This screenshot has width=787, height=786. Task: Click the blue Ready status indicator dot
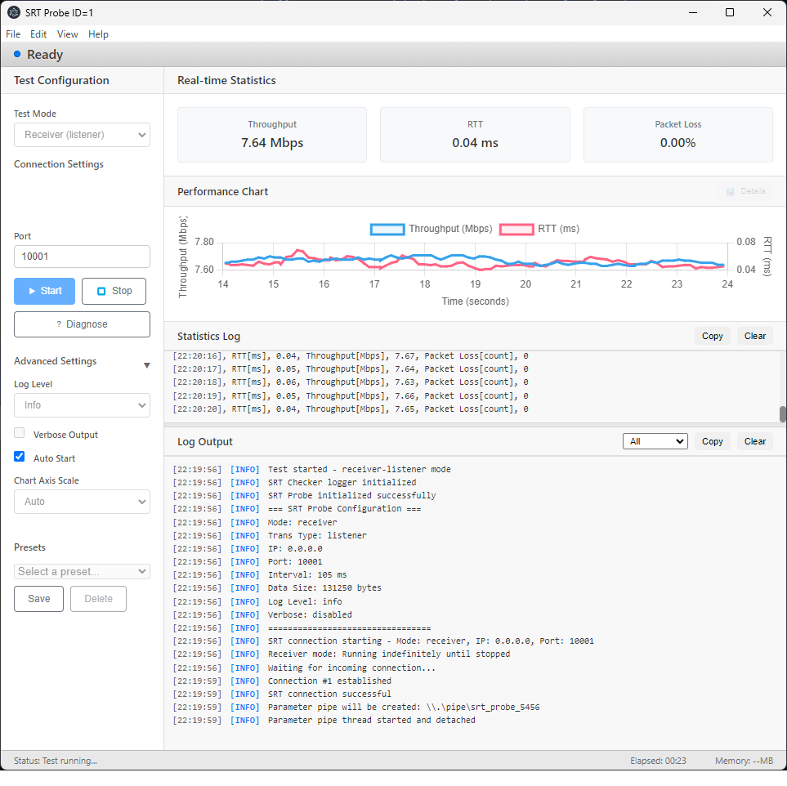(17, 54)
